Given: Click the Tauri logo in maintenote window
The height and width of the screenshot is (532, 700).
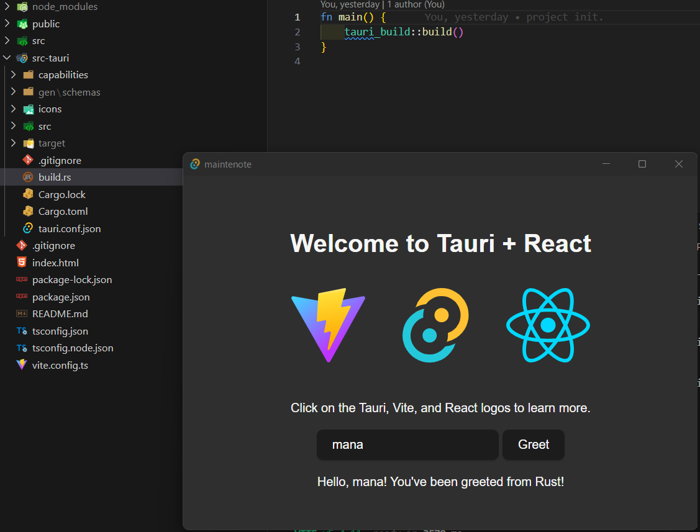Looking at the screenshot, I should pos(436,325).
